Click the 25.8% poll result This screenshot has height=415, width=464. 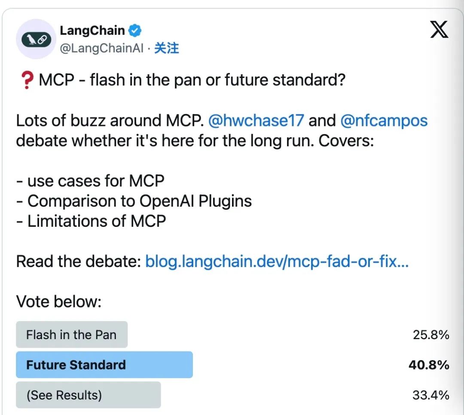(x=430, y=335)
